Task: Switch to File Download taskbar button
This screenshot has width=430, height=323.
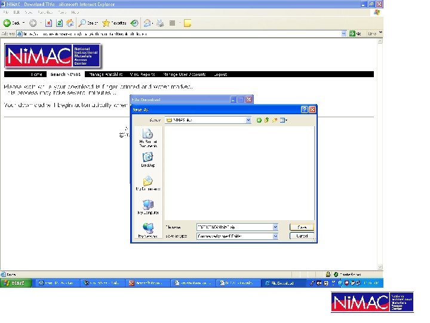Action: [x=283, y=283]
